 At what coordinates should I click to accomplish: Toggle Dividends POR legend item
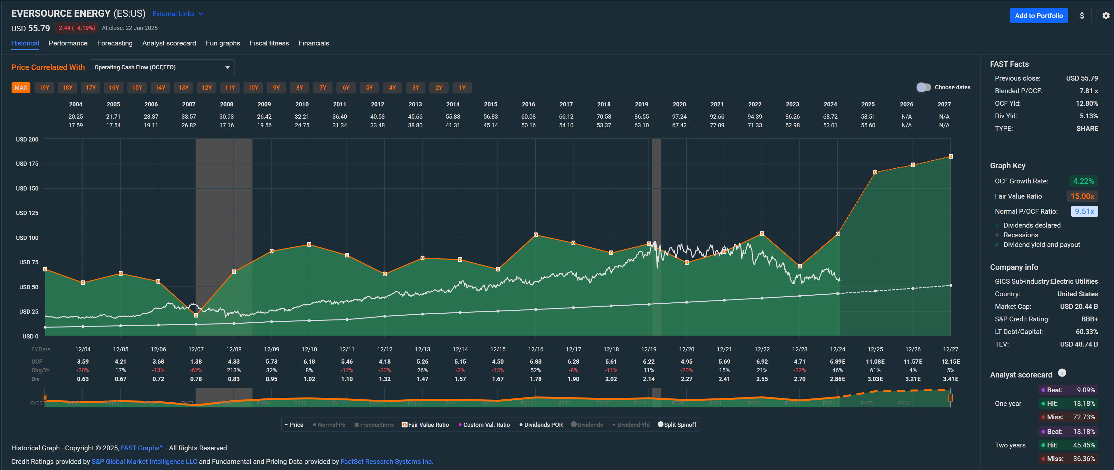point(541,425)
